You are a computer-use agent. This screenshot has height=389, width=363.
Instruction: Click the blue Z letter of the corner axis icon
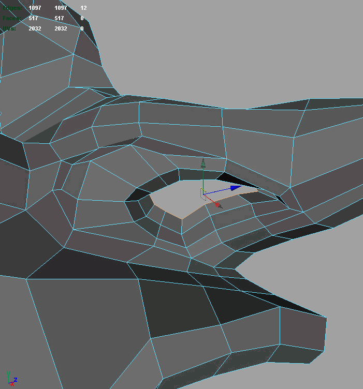(x=15, y=379)
